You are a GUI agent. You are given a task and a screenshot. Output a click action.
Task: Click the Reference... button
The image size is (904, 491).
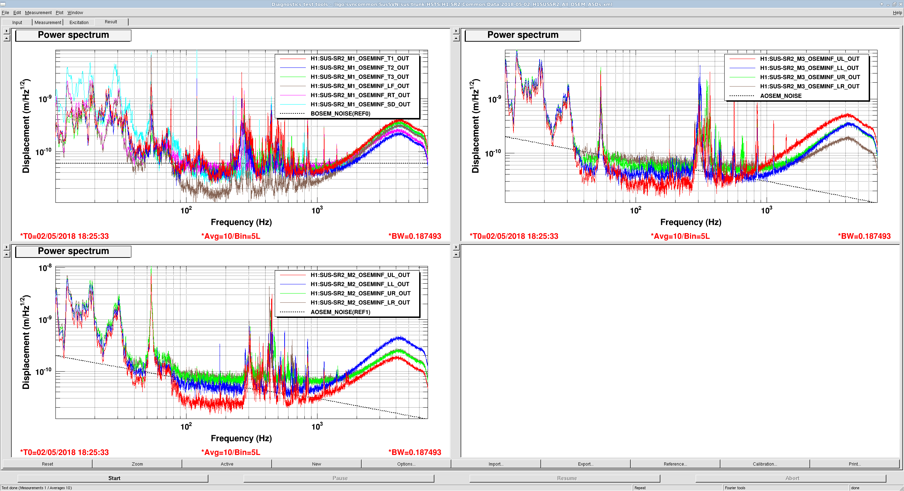coord(675,464)
